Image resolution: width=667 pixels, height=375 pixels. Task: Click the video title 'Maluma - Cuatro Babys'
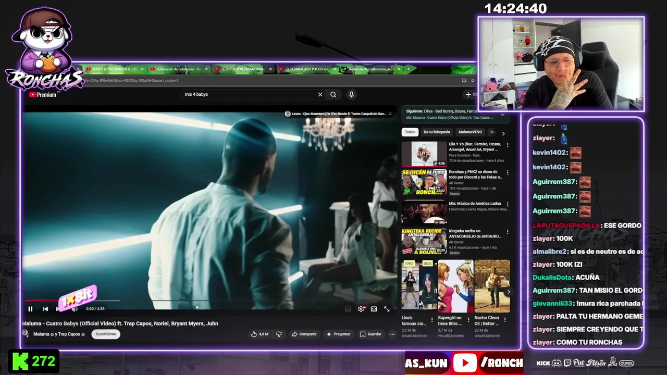120,323
